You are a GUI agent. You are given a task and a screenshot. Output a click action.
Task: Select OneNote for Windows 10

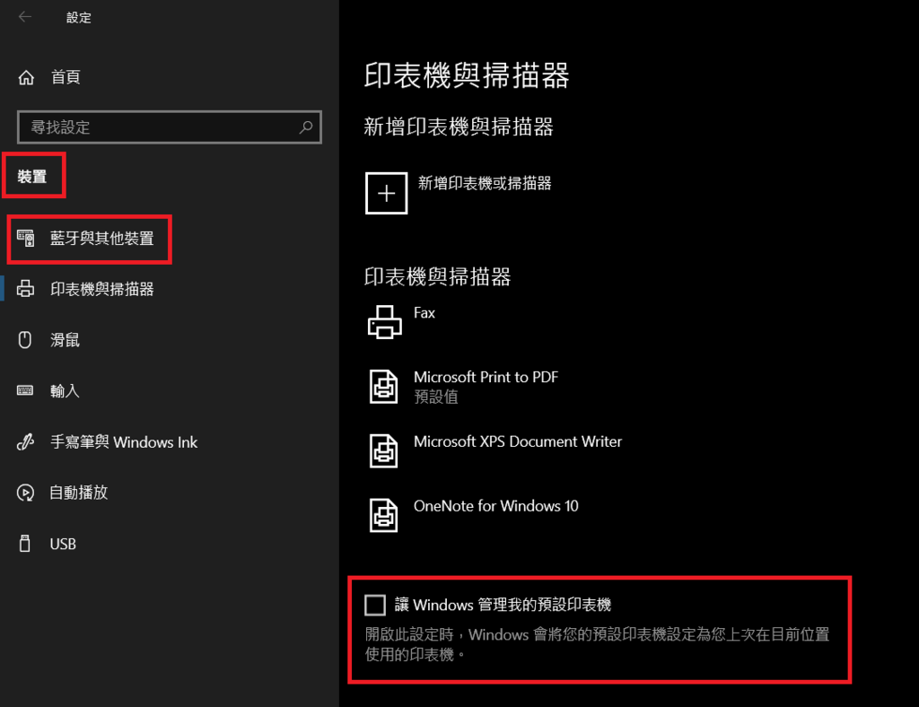click(x=495, y=506)
